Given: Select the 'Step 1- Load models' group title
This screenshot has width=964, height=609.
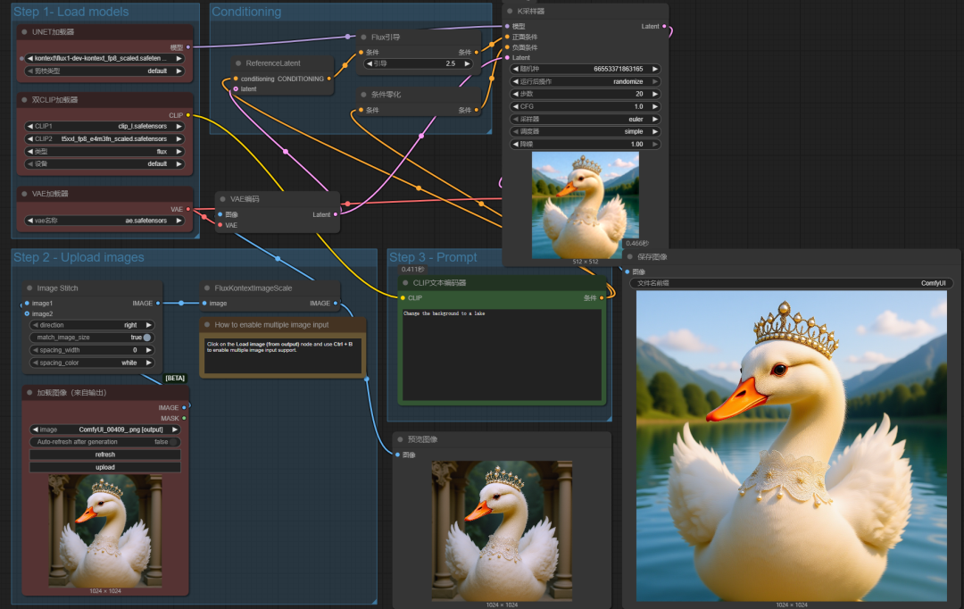Looking at the screenshot, I should [71, 12].
